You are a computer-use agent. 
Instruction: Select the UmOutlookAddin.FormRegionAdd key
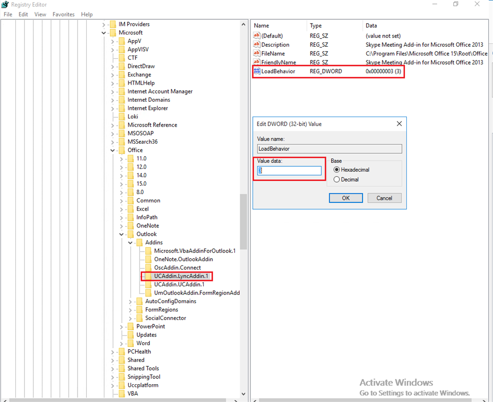[x=197, y=293]
